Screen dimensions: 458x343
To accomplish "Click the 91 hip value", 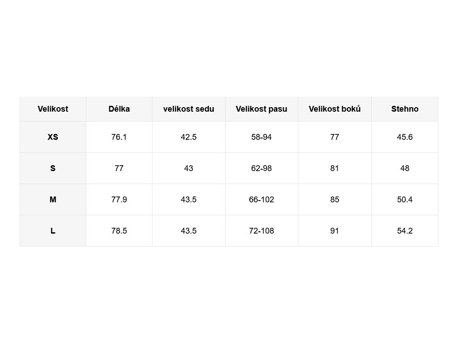I will (335, 231).
